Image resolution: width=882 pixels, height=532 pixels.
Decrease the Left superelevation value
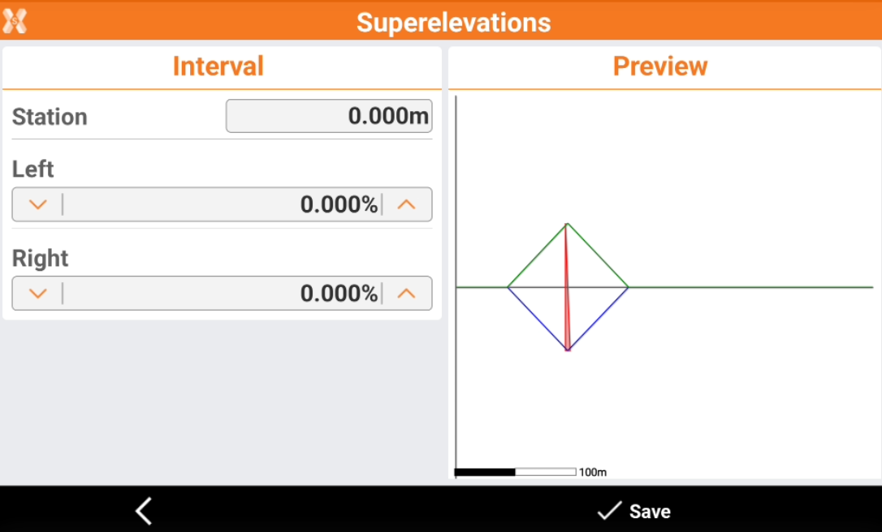[37, 204]
